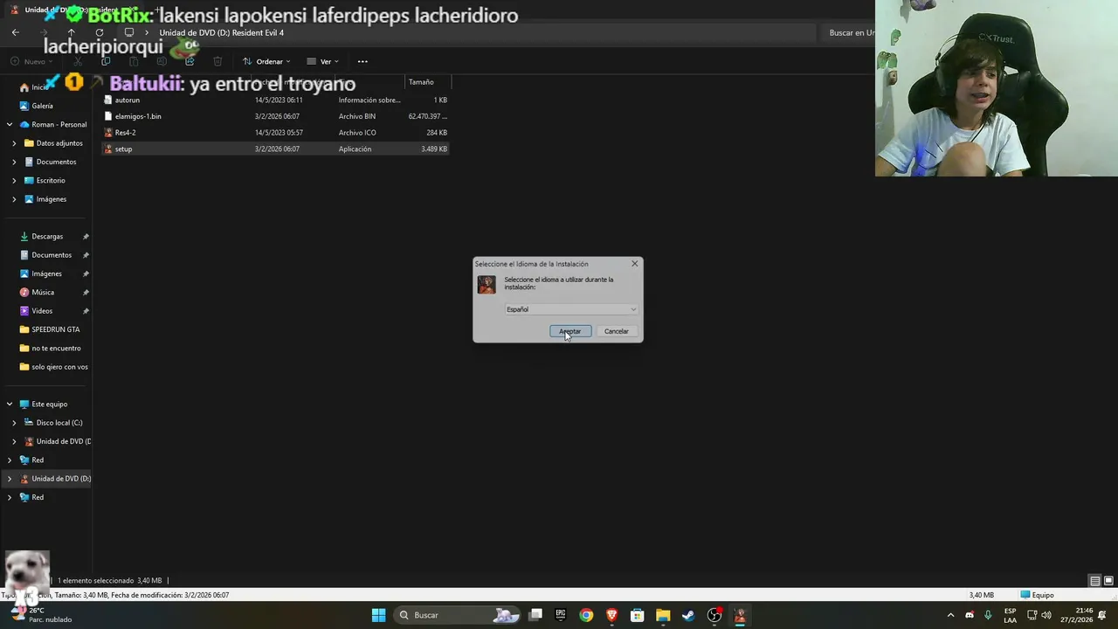Open the notifications bell in the tray

pyautogui.click(x=1103, y=615)
